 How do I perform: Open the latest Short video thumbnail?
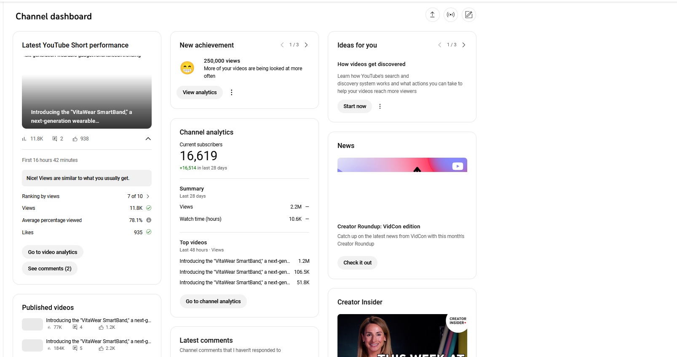point(87,93)
